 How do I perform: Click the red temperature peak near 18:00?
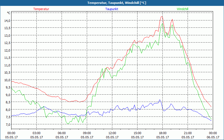[162, 17]
